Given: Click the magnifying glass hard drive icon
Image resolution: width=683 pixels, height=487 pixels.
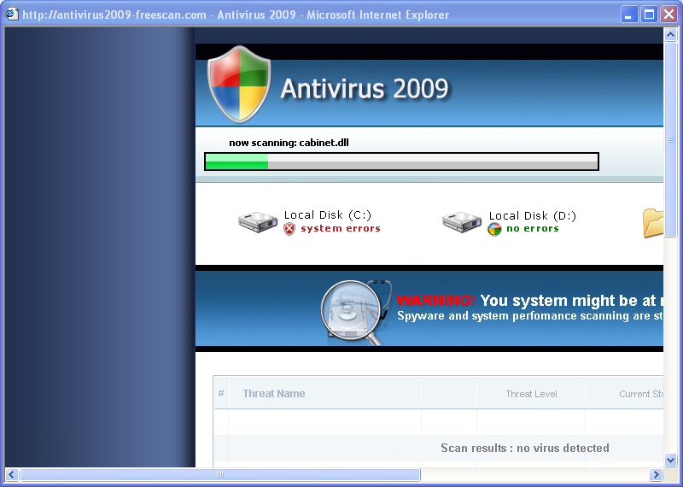Looking at the screenshot, I should coord(356,311).
